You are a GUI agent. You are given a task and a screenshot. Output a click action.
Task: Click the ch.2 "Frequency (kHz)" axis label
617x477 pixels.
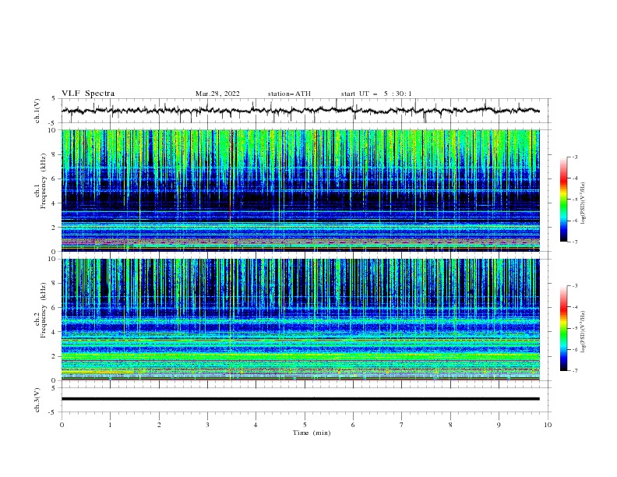point(44,310)
